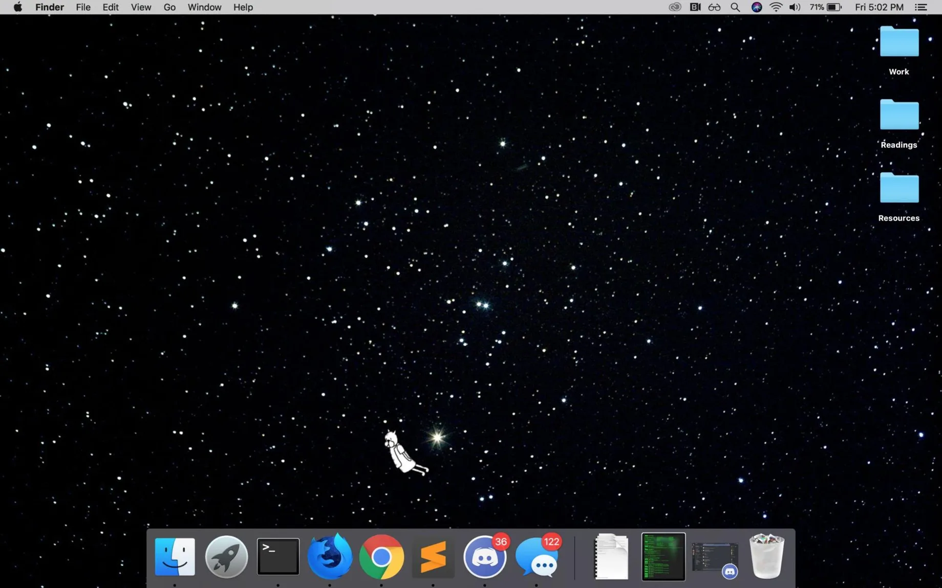Open the File menu
This screenshot has width=942, height=588.
(x=83, y=7)
